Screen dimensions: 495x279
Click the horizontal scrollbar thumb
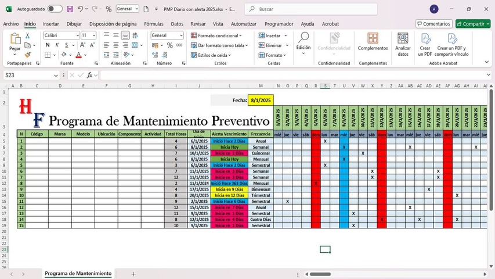(x=320, y=274)
